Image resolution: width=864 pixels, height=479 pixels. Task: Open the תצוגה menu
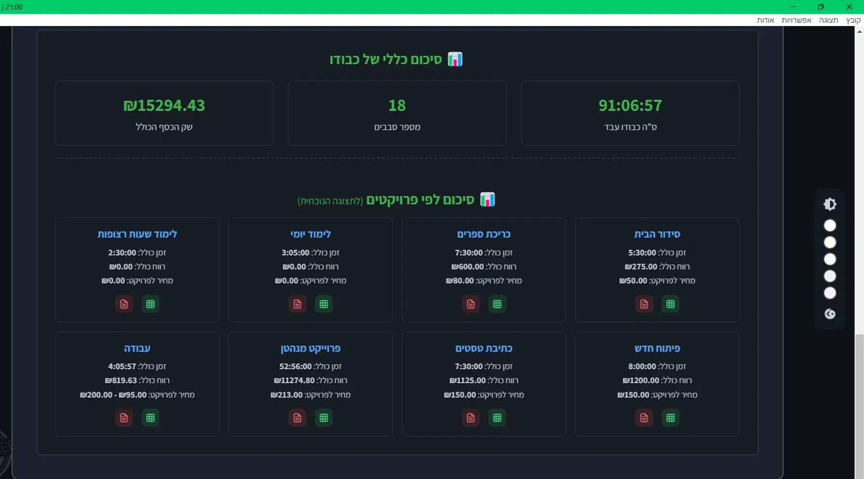[828, 20]
